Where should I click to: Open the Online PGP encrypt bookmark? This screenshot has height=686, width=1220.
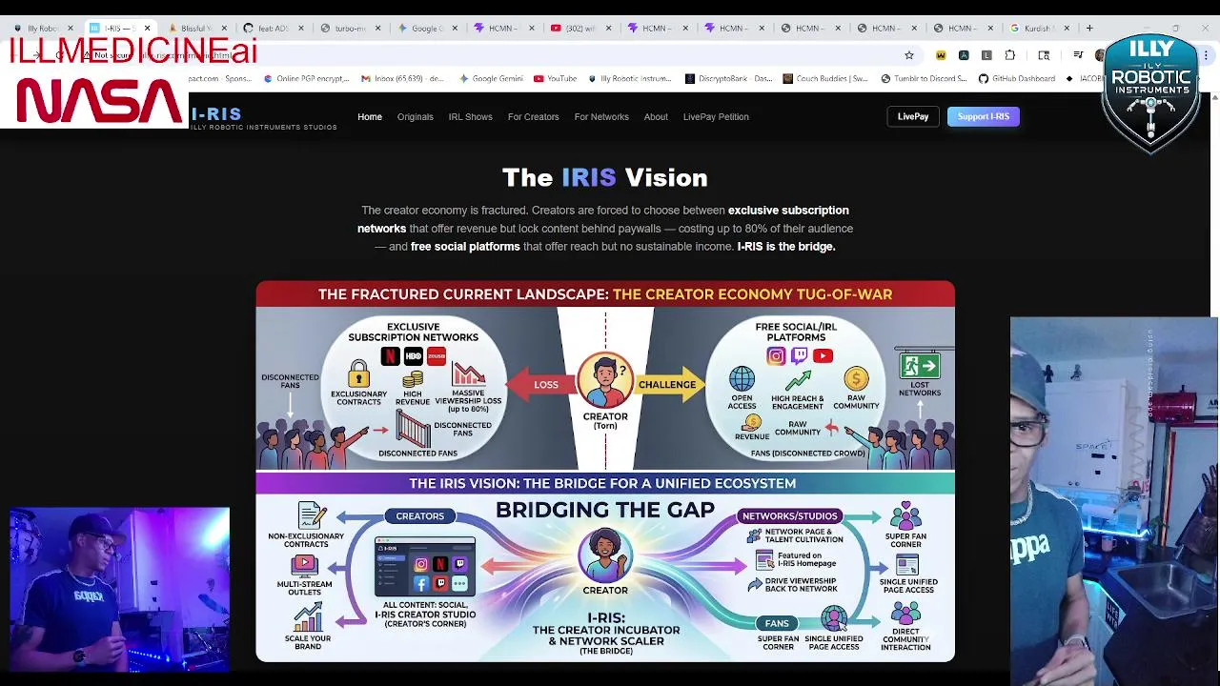[307, 78]
